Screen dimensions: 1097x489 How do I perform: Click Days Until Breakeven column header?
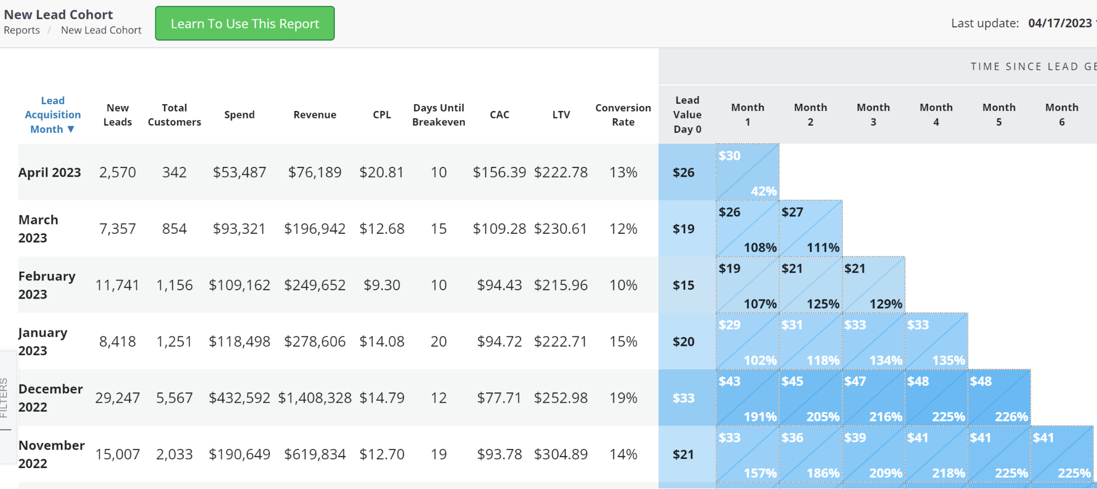[x=438, y=115]
